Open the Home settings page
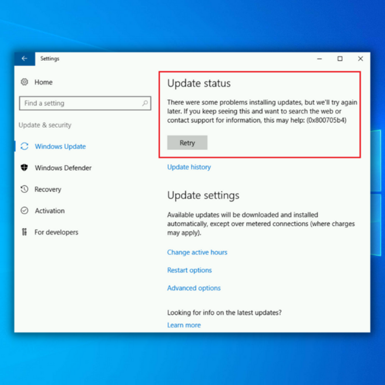Viewport: 385px width, 385px height. (44, 82)
